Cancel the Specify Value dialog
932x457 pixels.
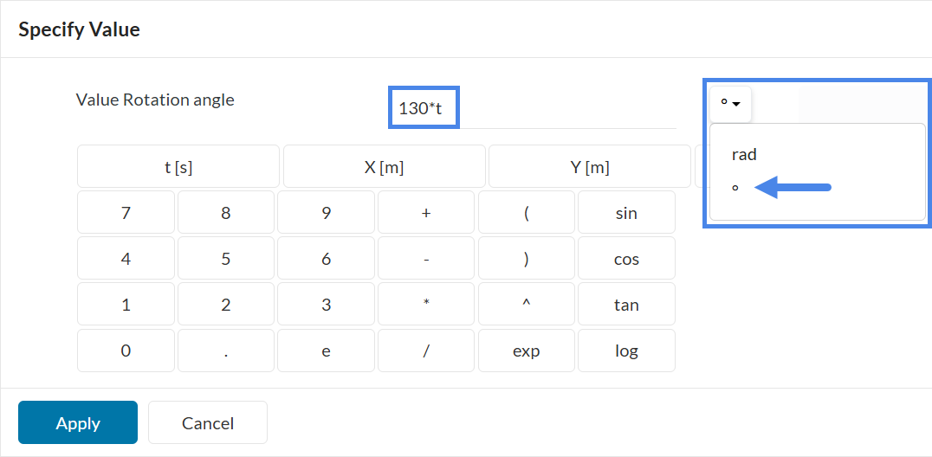208,422
